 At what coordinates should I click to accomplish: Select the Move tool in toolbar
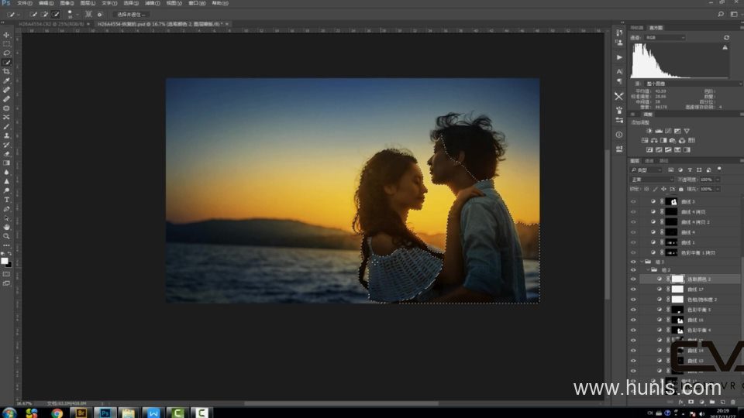6,35
